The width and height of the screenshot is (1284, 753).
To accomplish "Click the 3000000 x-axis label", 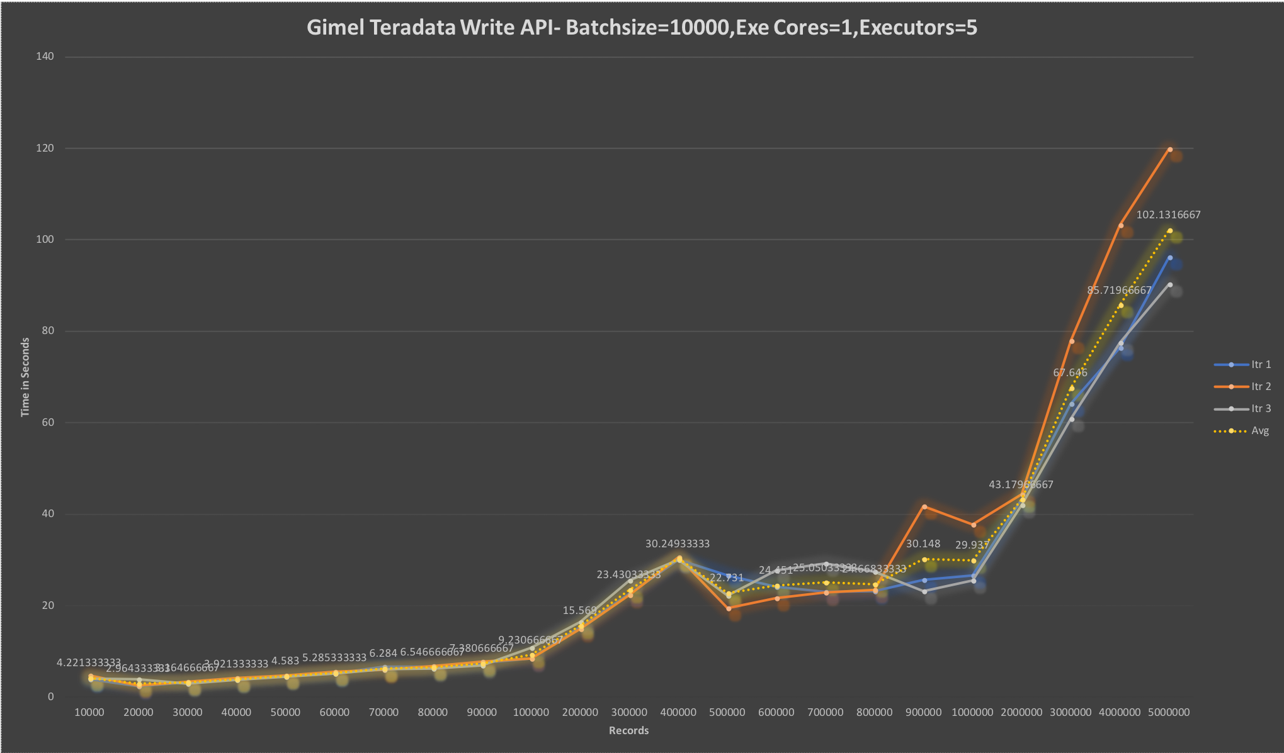I will [1071, 712].
